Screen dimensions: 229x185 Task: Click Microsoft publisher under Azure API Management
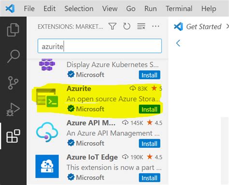(90, 143)
